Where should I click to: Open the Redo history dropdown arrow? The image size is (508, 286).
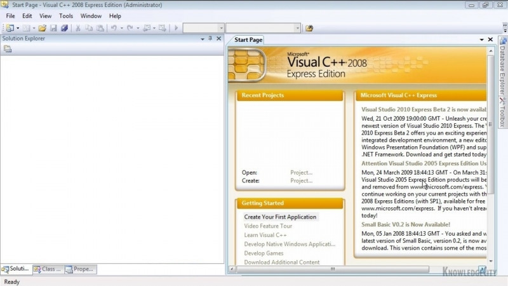138,28
